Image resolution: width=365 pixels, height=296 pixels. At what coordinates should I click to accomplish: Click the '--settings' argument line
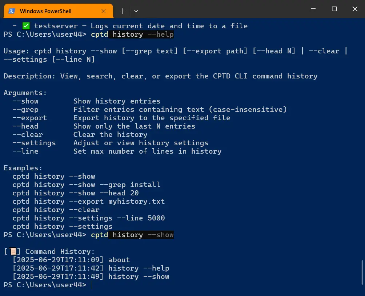[111, 143]
